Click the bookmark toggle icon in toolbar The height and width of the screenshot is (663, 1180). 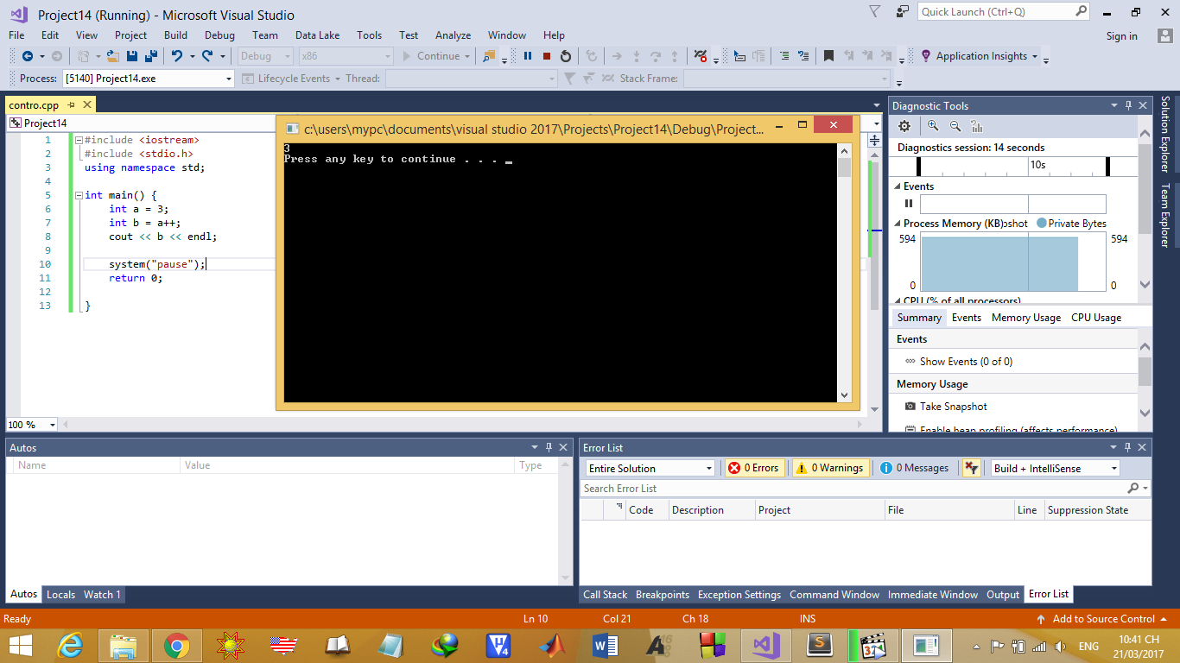[828, 56]
